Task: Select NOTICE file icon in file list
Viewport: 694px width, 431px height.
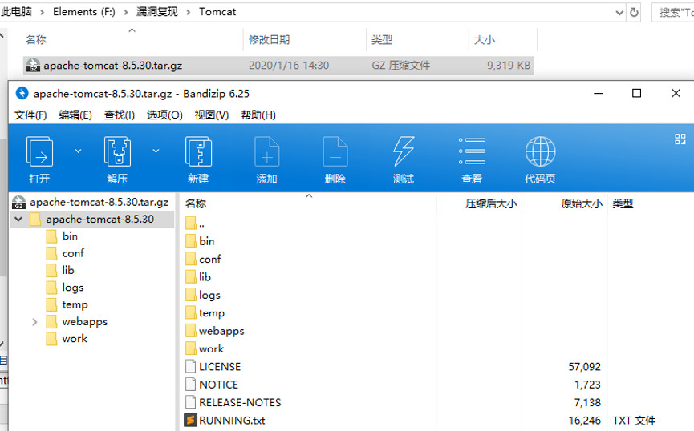Action: click(x=190, y=385)
